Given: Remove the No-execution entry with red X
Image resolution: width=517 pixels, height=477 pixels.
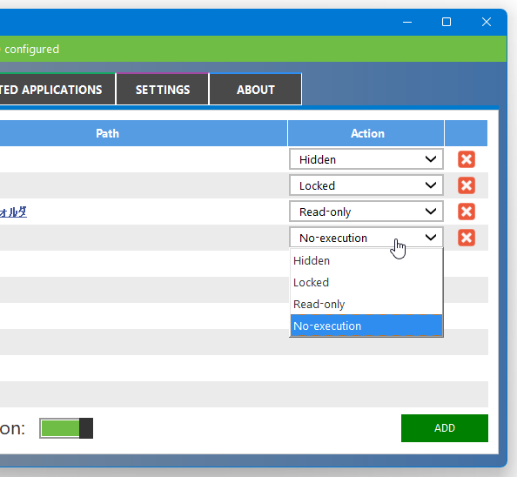Looking at the screenshot, I should coord(467,238).
